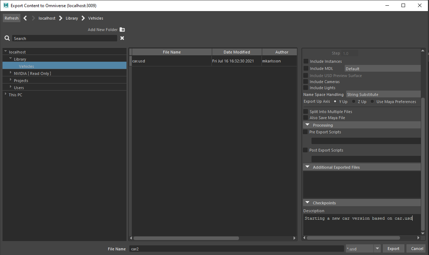Select the Vehicles folder in tree
Image resolution: width=429 pixels, height=255 pixels.
64,66
